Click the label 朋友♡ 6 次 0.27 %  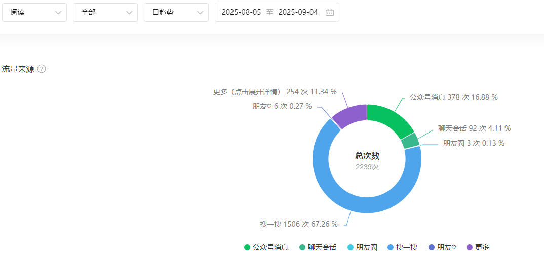pos(282,106)
